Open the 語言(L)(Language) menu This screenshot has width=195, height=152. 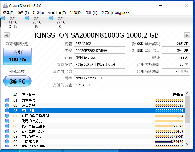116,13
